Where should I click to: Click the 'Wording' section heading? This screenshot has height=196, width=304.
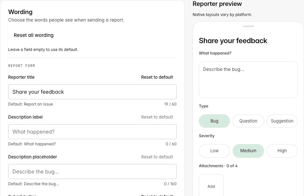click(x=20, y=12)
